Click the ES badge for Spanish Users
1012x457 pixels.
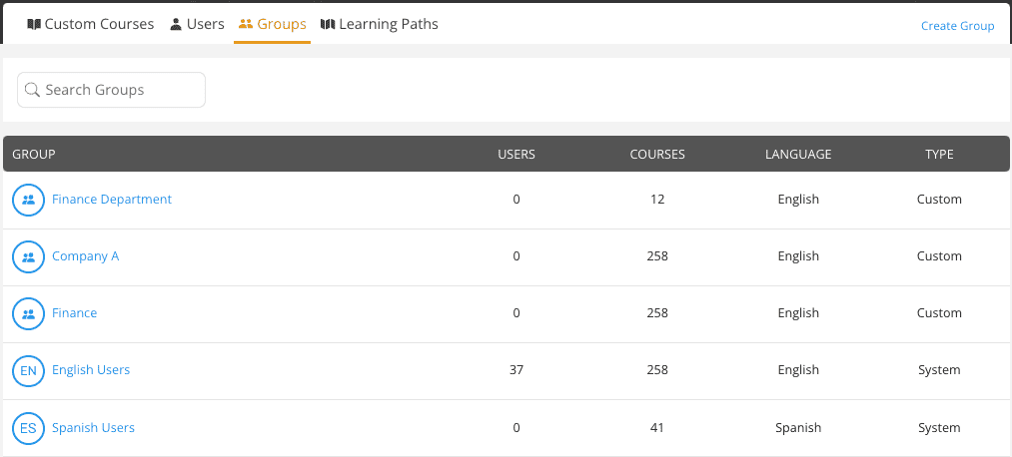[28, 428]
